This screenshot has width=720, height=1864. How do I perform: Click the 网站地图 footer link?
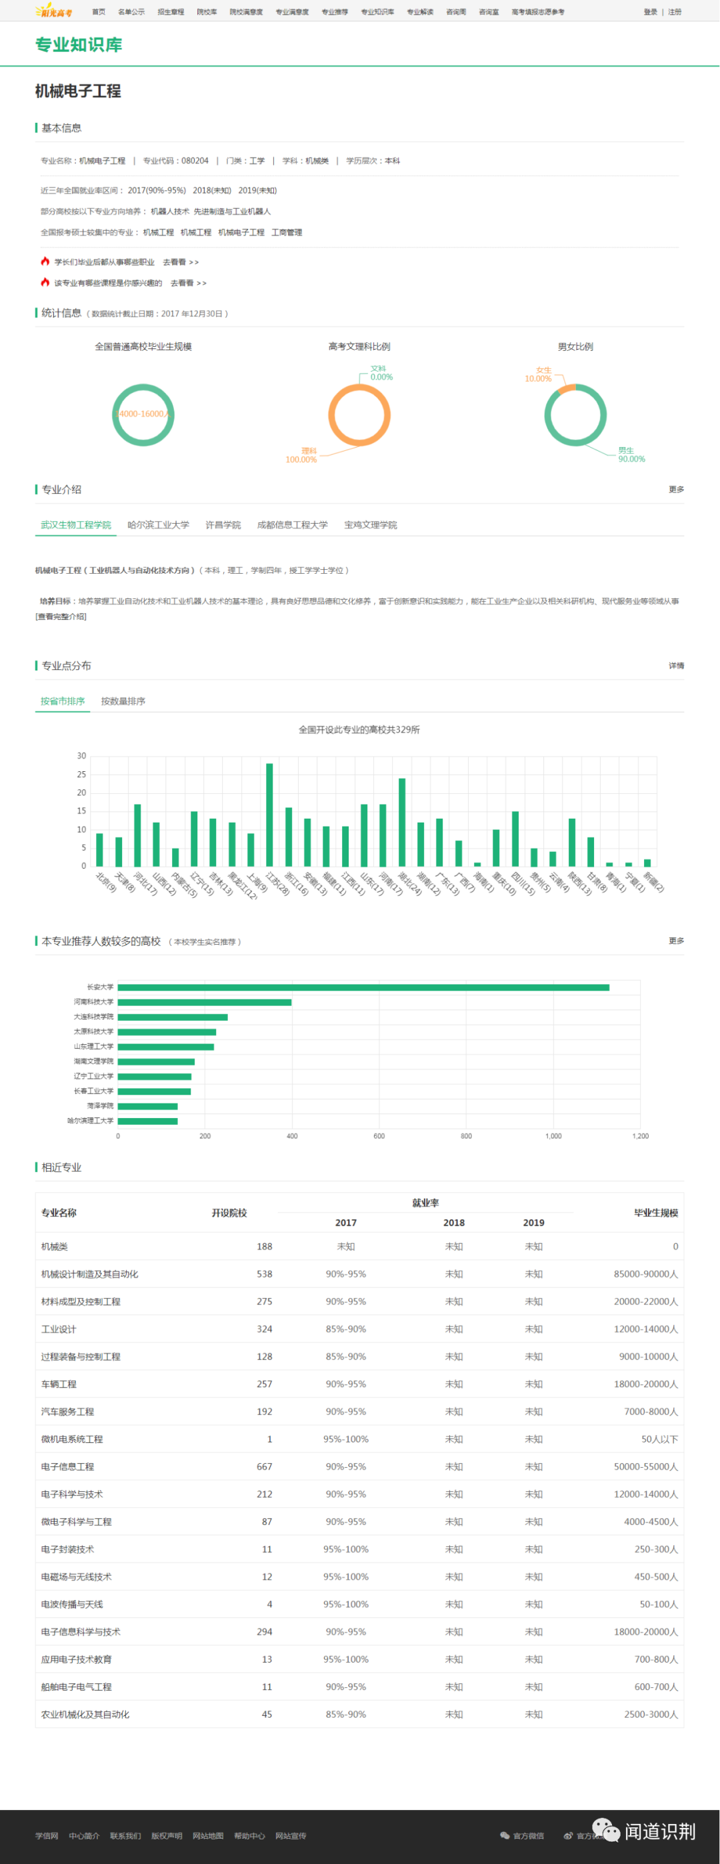point(208,1835)
